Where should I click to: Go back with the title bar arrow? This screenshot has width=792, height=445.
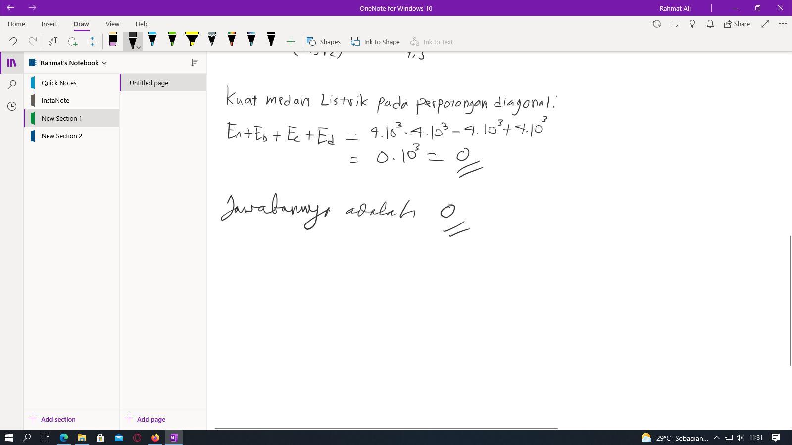coord(10,8)
